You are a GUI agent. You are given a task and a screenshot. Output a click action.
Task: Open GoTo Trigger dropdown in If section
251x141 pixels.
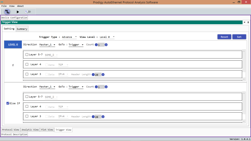(76, 45)
